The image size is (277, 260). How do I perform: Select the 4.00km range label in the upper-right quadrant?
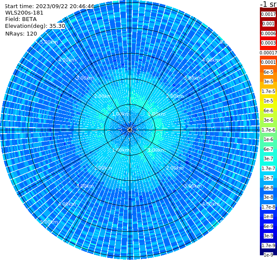coord(211,60)
